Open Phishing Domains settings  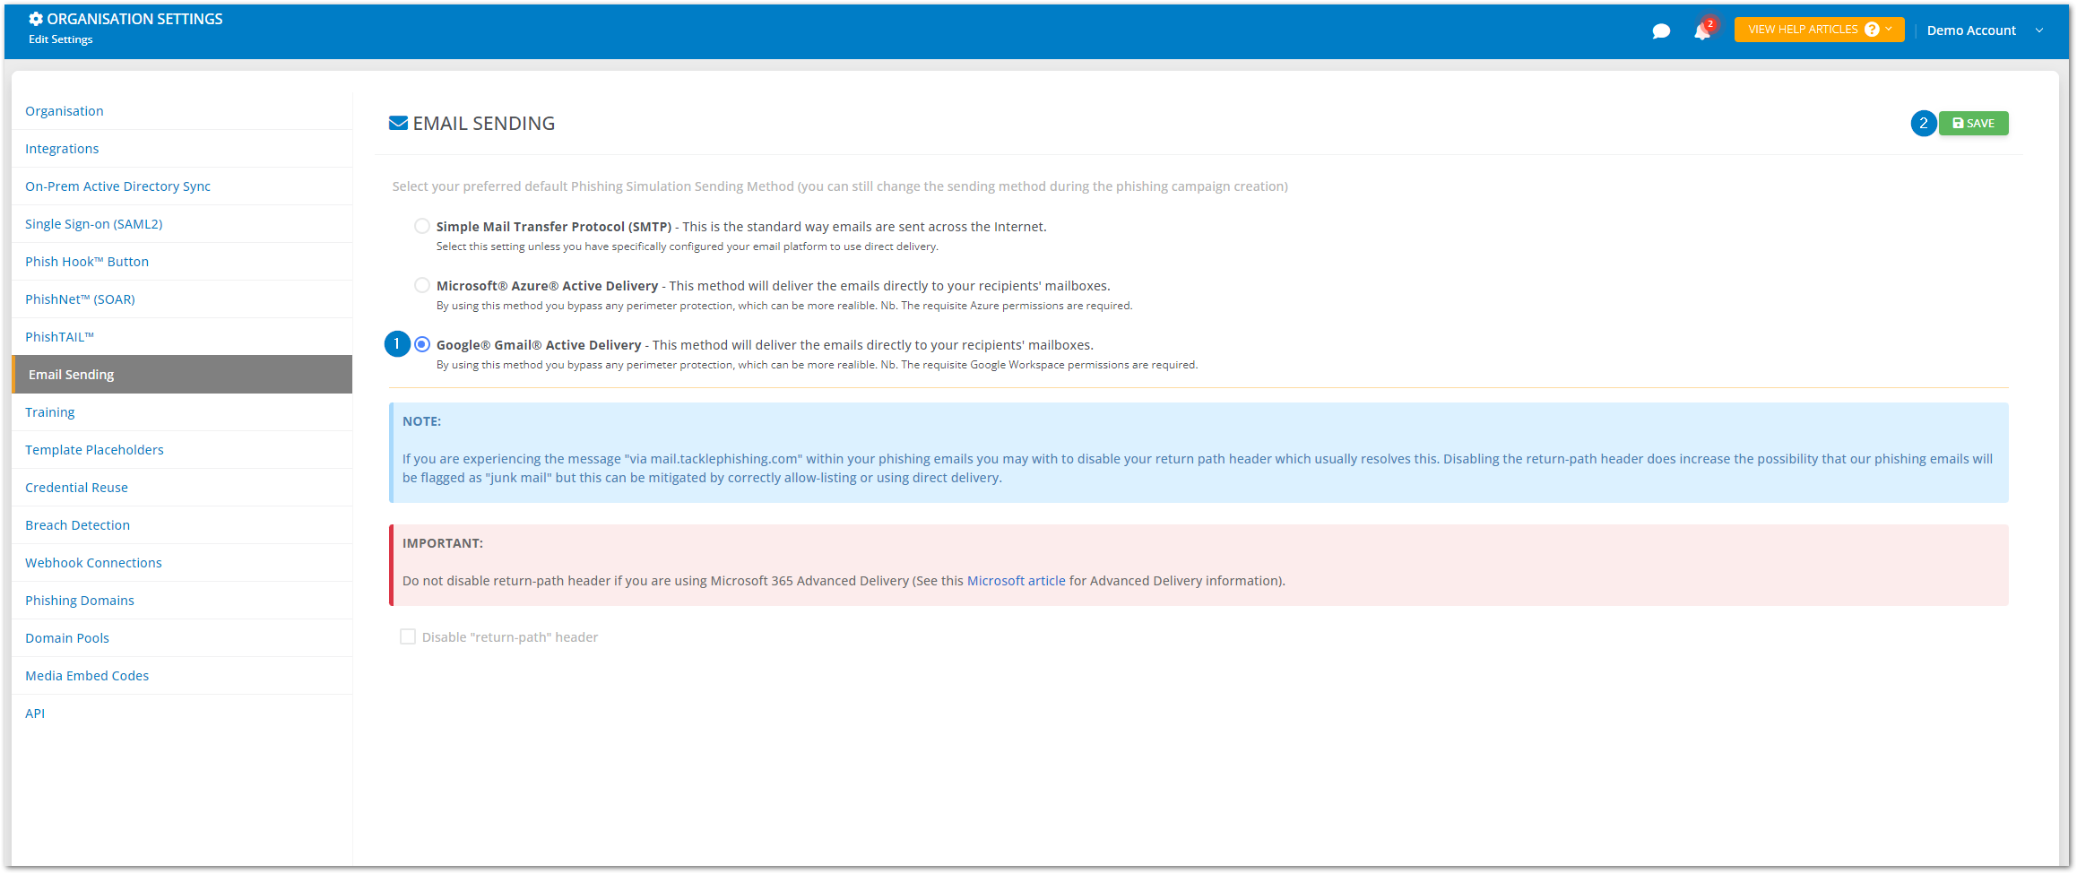[182, 601]
